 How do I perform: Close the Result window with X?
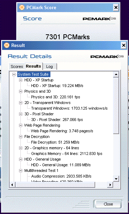click(124, 45)
